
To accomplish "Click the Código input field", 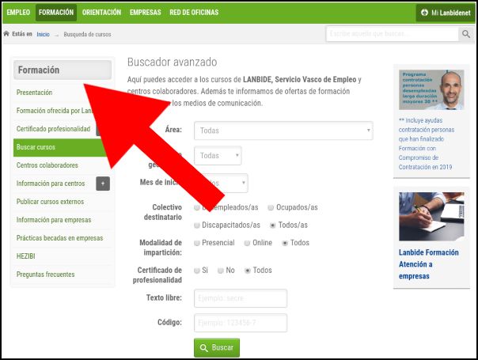I will pyautogui.click(x=241, y=323).
